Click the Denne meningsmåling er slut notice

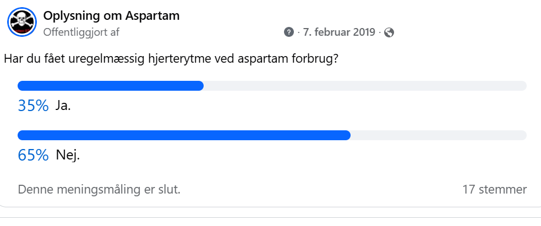pos(99,190)
